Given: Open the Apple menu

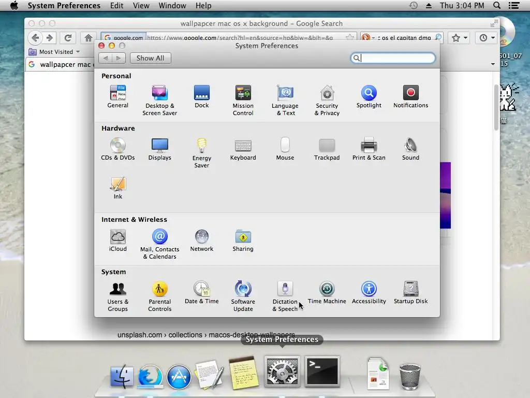Looking at the screenshot, I should pos(14,5).
